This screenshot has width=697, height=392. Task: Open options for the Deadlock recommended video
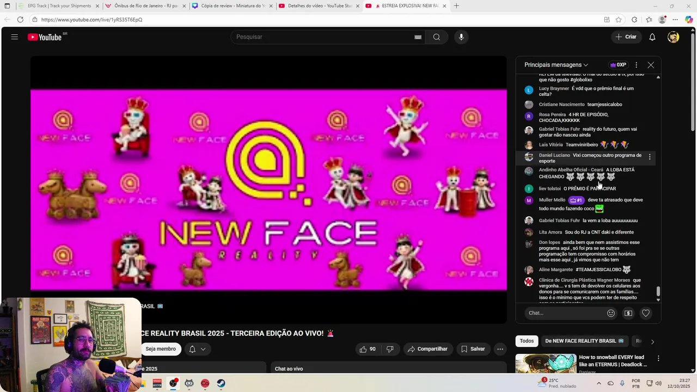658,358
